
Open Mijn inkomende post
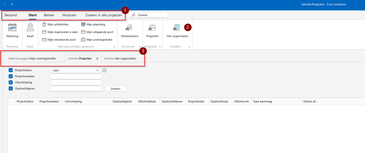[59, 40]
